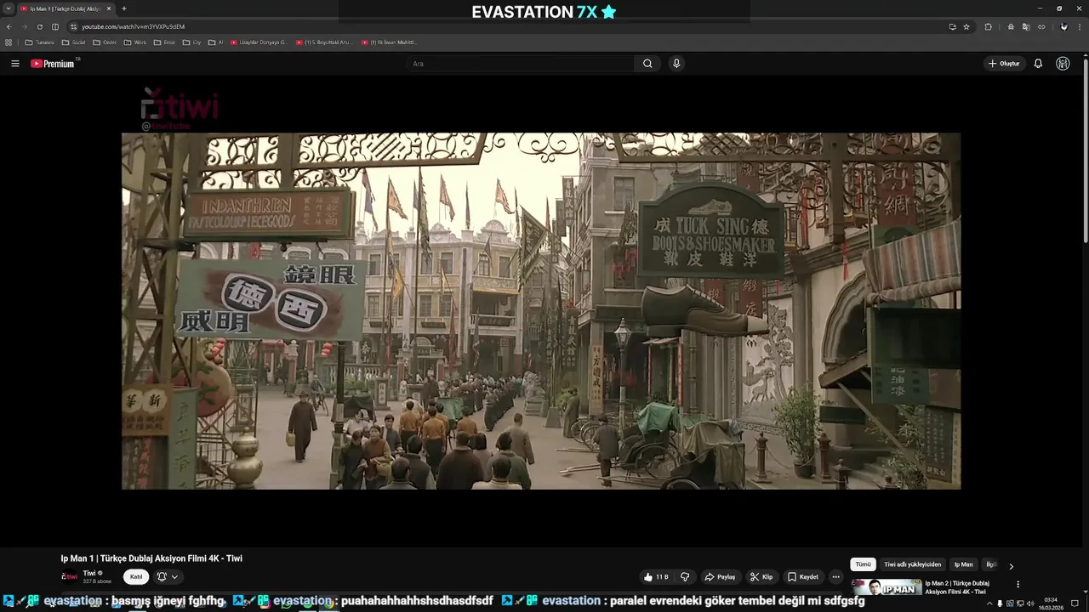This screenshot has height=612, width=1089.
Task: Go to YouTube Premium home logo
Action: click(53, 64)
